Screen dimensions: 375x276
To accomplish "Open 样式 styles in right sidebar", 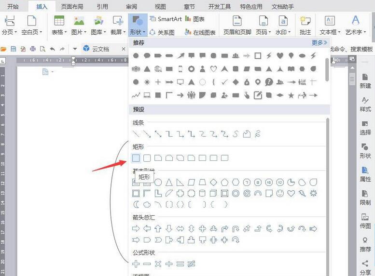I will (x=365, y=105).
